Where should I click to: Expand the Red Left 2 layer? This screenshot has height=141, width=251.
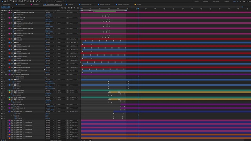click(8, 90)
